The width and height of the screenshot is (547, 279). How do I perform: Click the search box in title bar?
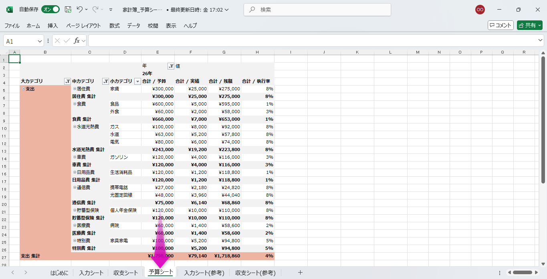click(x=317, y=10)
